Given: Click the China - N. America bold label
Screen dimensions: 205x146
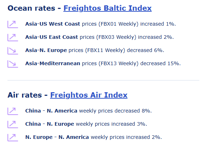Looking at the screenshot, I should (x=51, y=111).
